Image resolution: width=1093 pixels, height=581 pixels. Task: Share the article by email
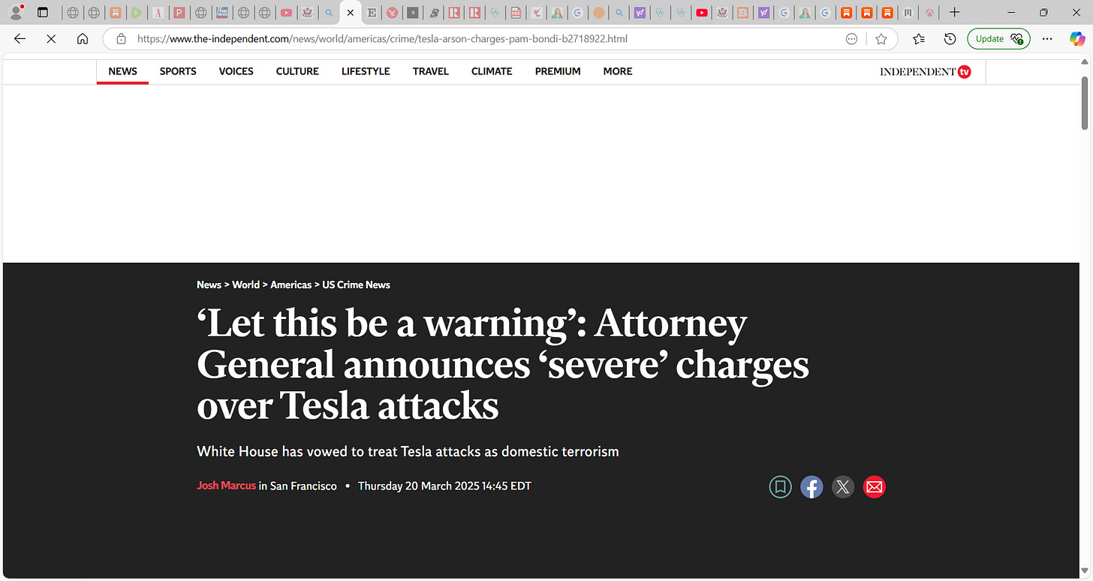coord(874,487)
